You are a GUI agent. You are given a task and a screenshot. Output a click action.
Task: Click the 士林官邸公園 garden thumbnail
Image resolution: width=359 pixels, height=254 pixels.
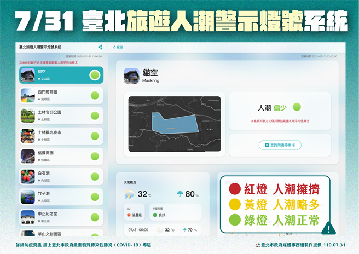pos(28,116)
